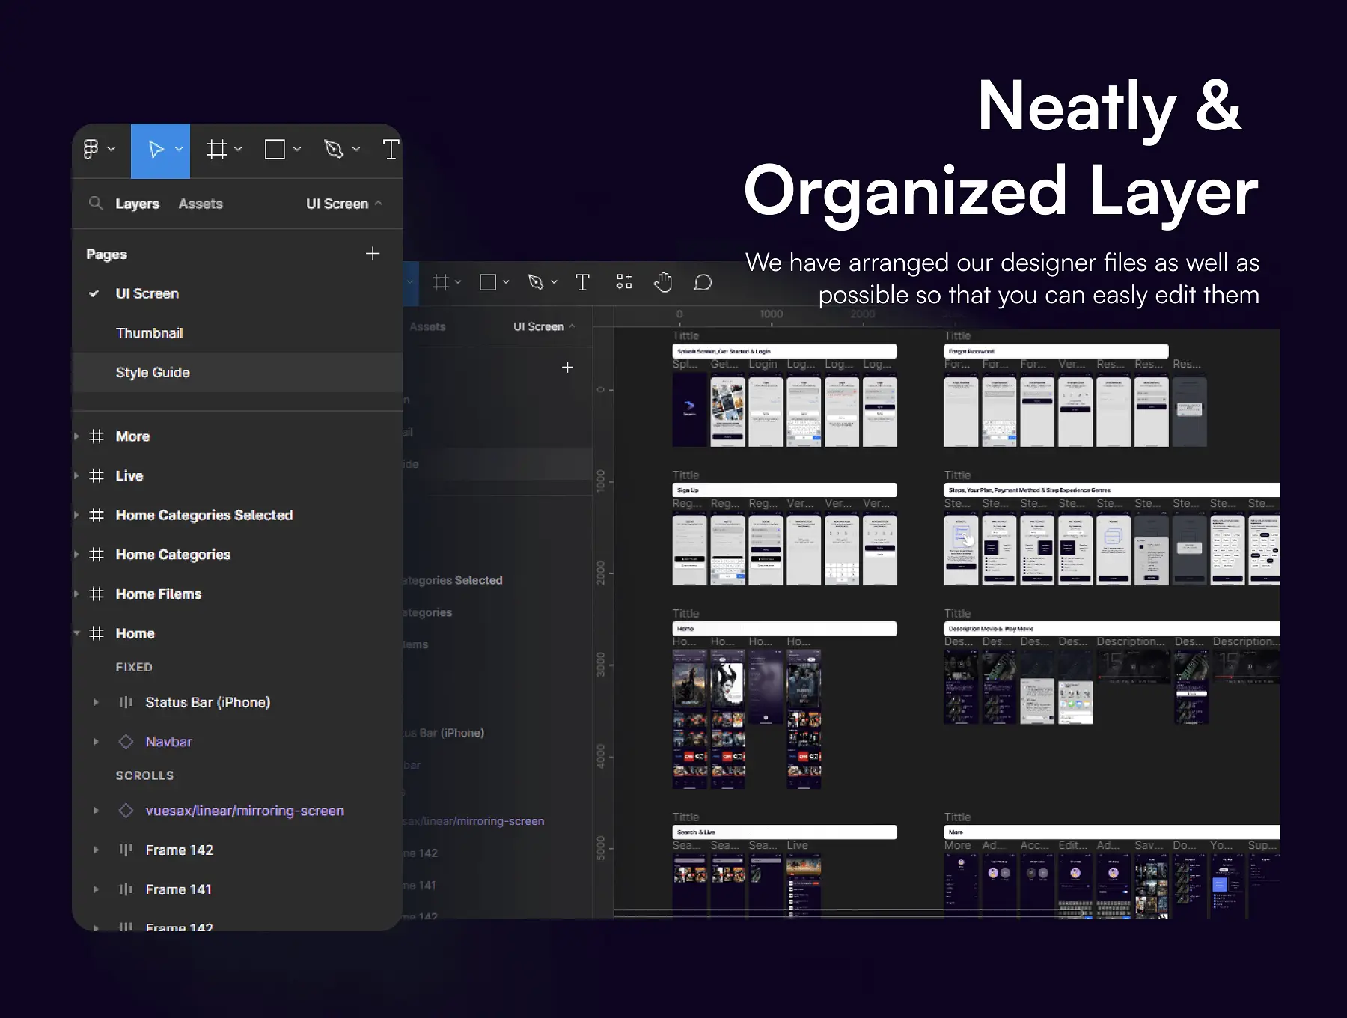This screenshot has height=1018, width=1347.
Task: Switch to the Layers tab
Action: tap(138, 204)
